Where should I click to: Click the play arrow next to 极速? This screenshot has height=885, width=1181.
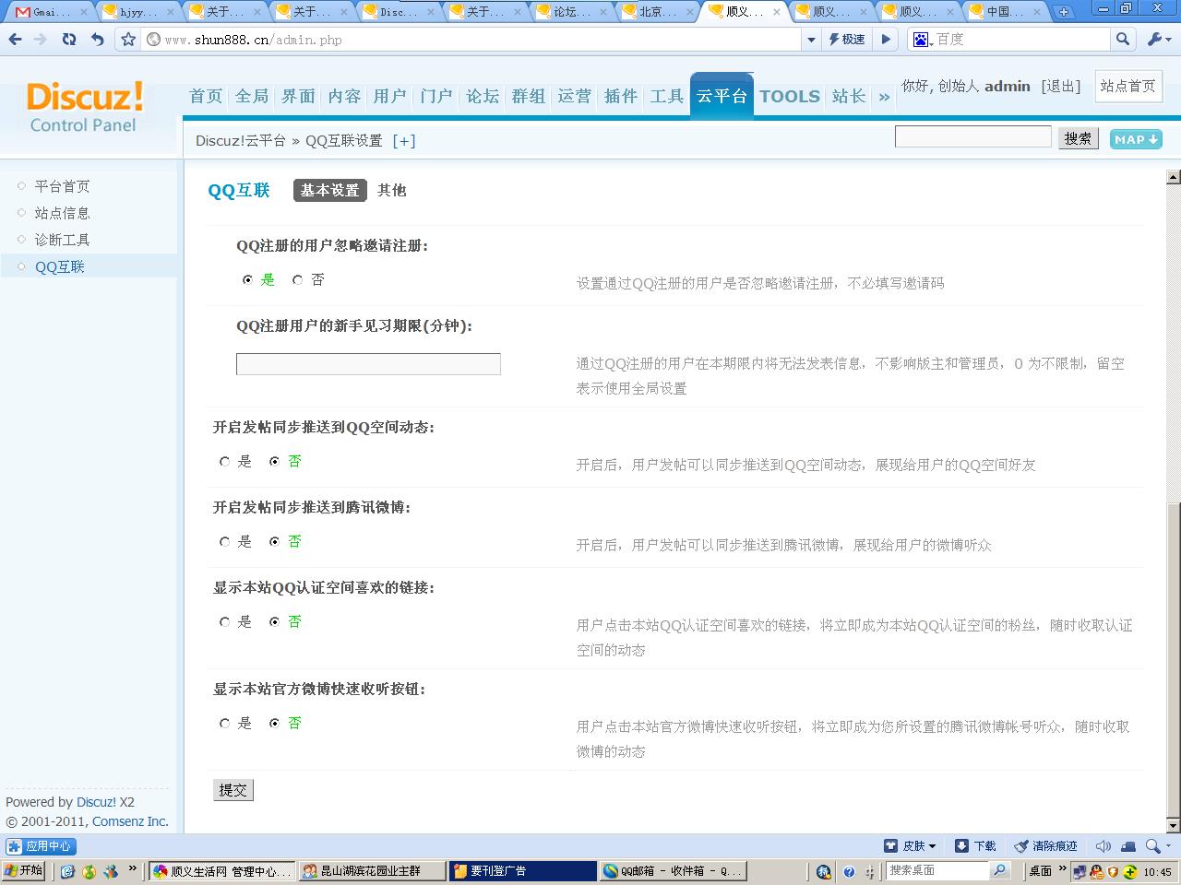(886, 40)
